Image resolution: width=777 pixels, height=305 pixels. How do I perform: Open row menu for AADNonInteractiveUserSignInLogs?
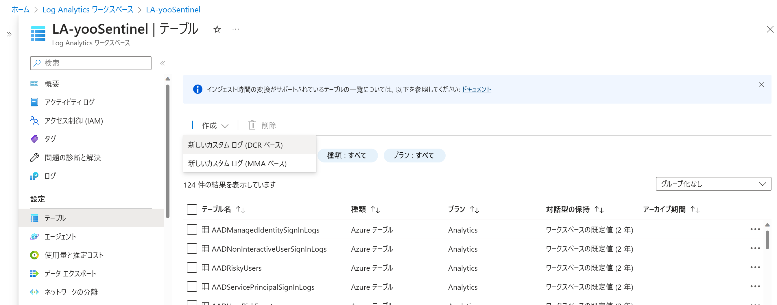pyautogui.click(x=755, y=248)
